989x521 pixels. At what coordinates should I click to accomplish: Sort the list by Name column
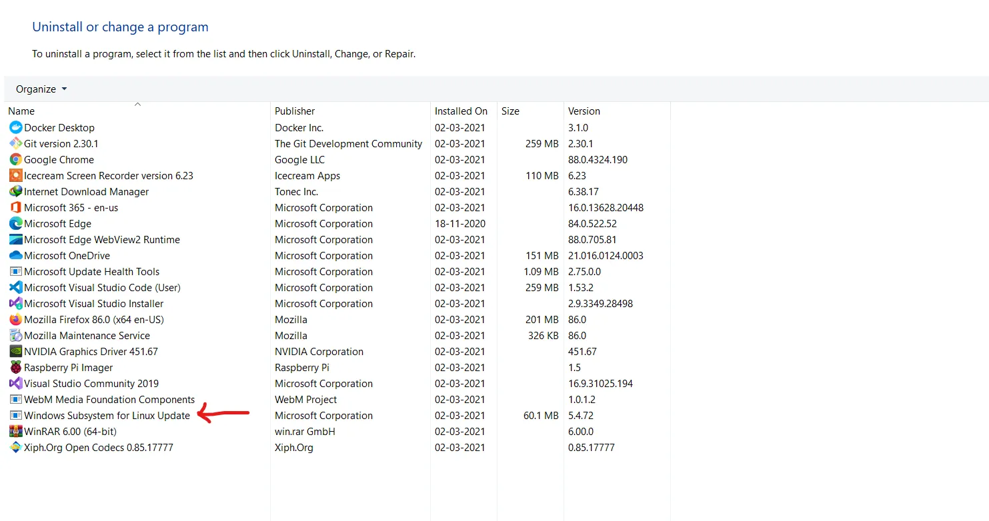click(21, 111)
